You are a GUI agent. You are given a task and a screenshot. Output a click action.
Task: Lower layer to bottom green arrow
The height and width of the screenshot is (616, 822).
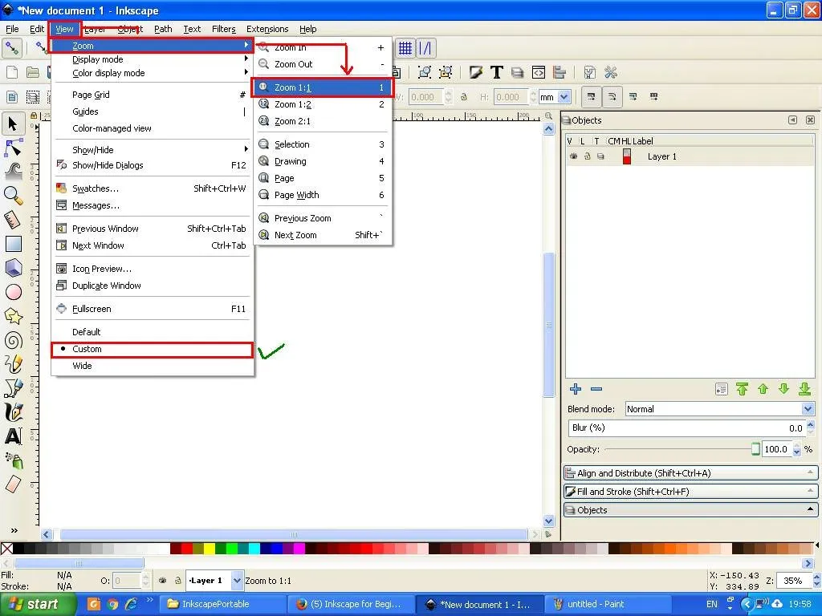[804, 389]
